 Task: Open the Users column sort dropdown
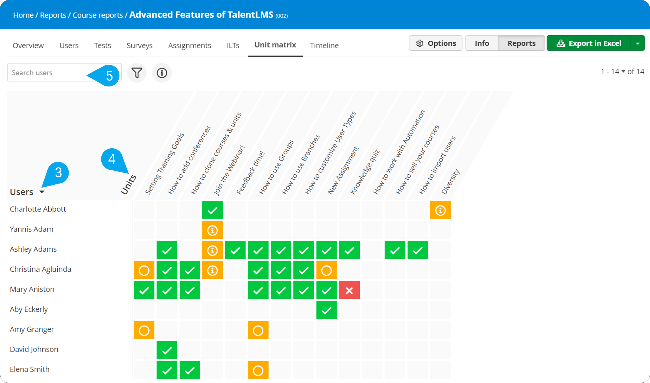click(x=42, y=192)
